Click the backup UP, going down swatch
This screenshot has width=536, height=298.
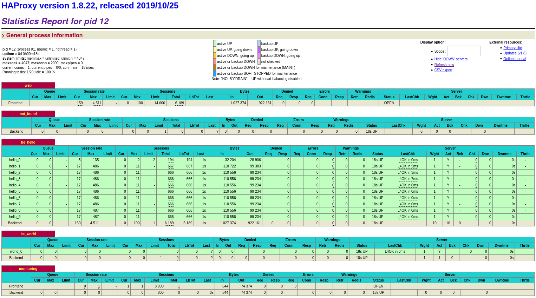(x=259, y=49)
